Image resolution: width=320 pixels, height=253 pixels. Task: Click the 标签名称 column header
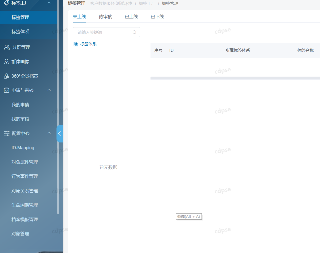[305, 50]
